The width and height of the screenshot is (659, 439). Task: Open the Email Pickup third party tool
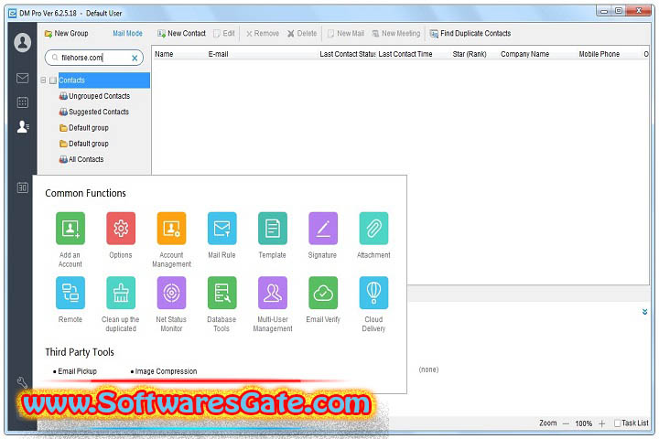77,371
